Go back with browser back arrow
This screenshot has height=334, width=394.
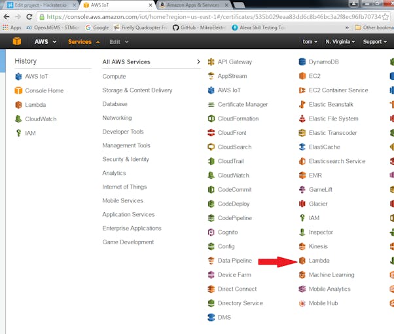tap(7, 17)
